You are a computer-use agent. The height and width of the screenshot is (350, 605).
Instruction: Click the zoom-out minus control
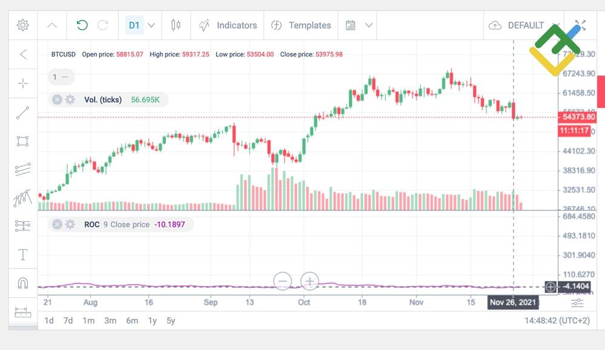click(x=283, y=281)
